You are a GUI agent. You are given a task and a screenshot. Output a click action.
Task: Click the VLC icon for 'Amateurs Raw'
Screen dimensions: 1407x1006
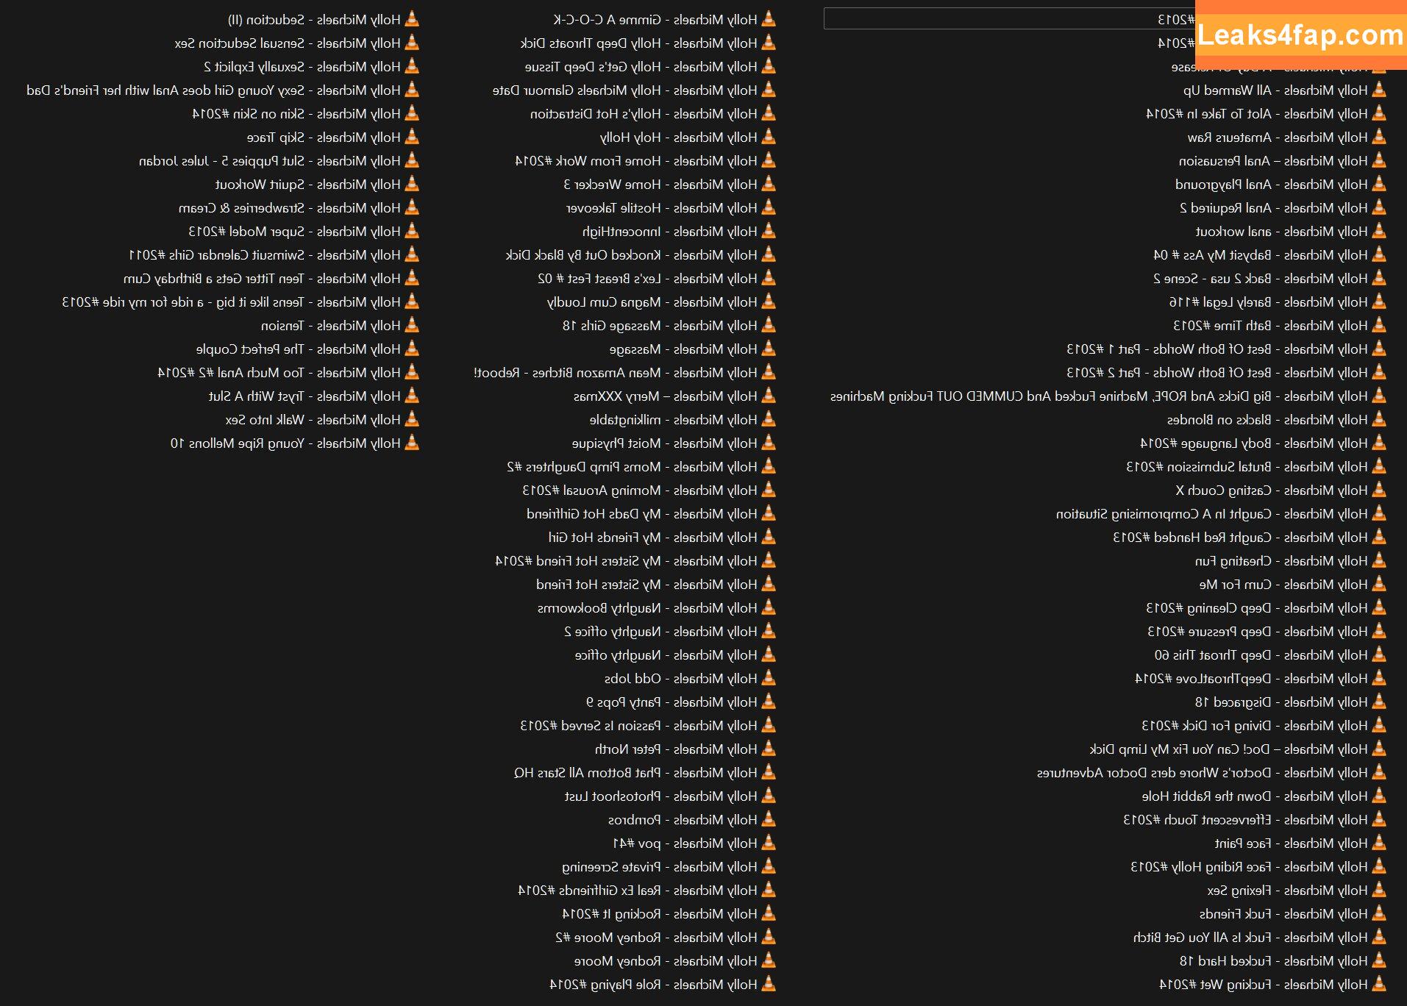point(1379,137)
